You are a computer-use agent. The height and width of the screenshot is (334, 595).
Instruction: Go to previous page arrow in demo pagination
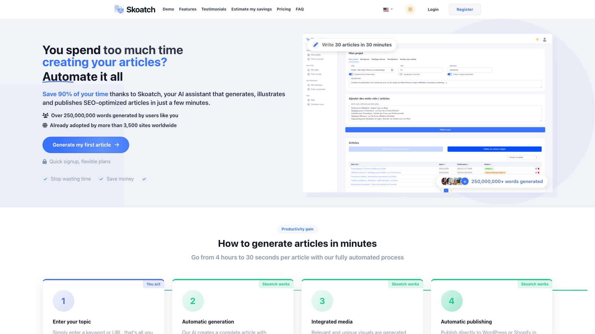coord(441,191)
